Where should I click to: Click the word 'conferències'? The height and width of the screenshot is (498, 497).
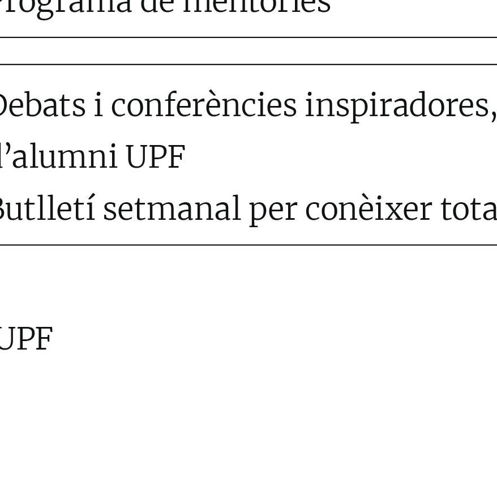point(204,105)
